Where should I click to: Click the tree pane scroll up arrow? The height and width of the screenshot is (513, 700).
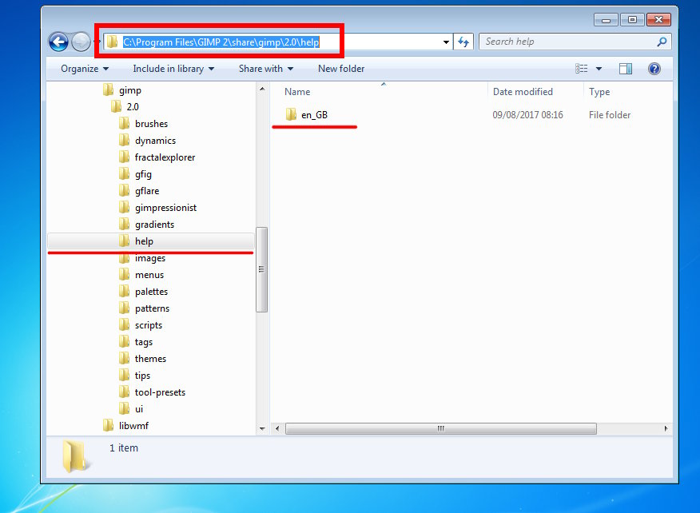pos(262,89)
